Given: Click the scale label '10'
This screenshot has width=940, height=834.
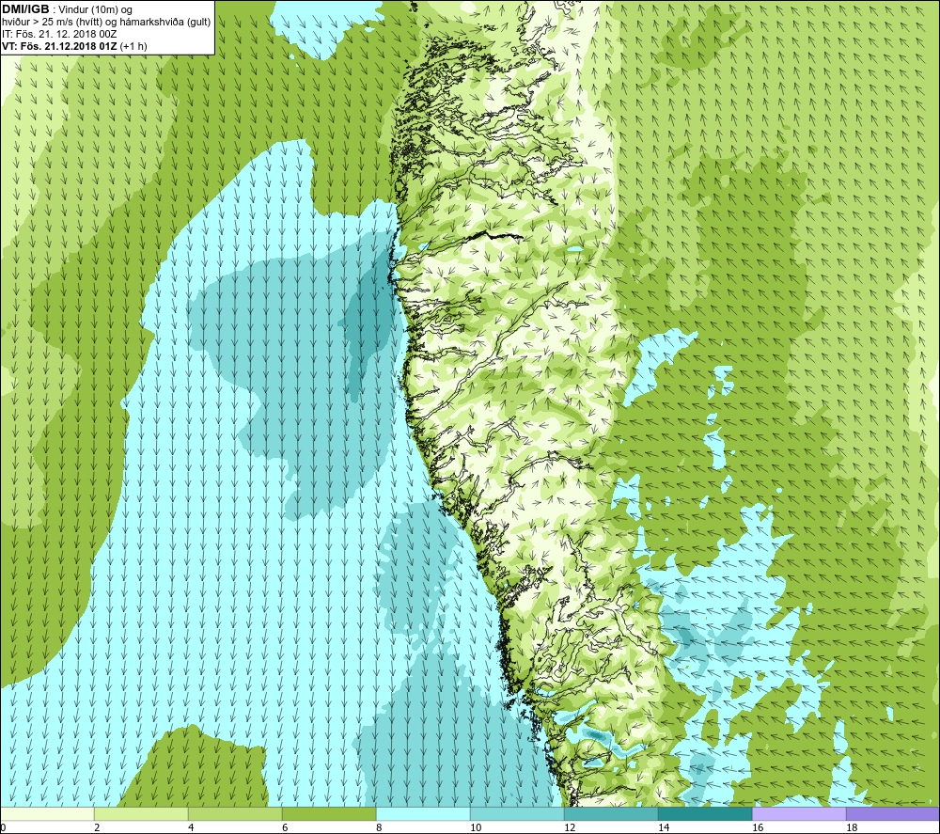Looking at the screenshot, I should click(476, 827).
